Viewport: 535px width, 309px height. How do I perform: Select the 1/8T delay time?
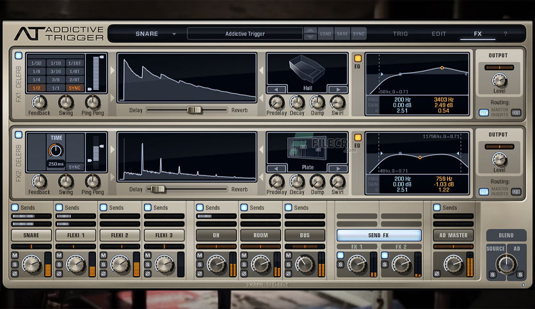pos(74,72)
